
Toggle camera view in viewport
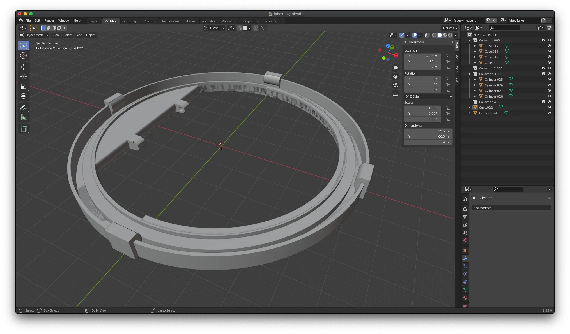(x=396, y=85)
